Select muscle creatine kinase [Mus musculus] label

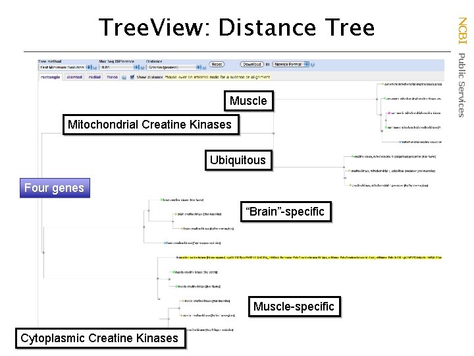click(x=207, y=301)
